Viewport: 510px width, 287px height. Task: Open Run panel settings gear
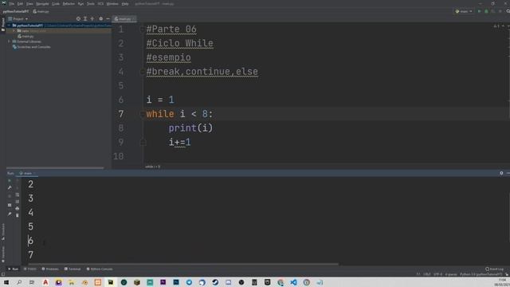(501, 173)
